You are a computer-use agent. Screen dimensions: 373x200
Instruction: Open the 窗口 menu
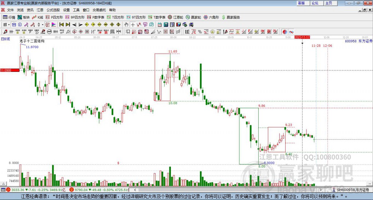coord(86,10)
